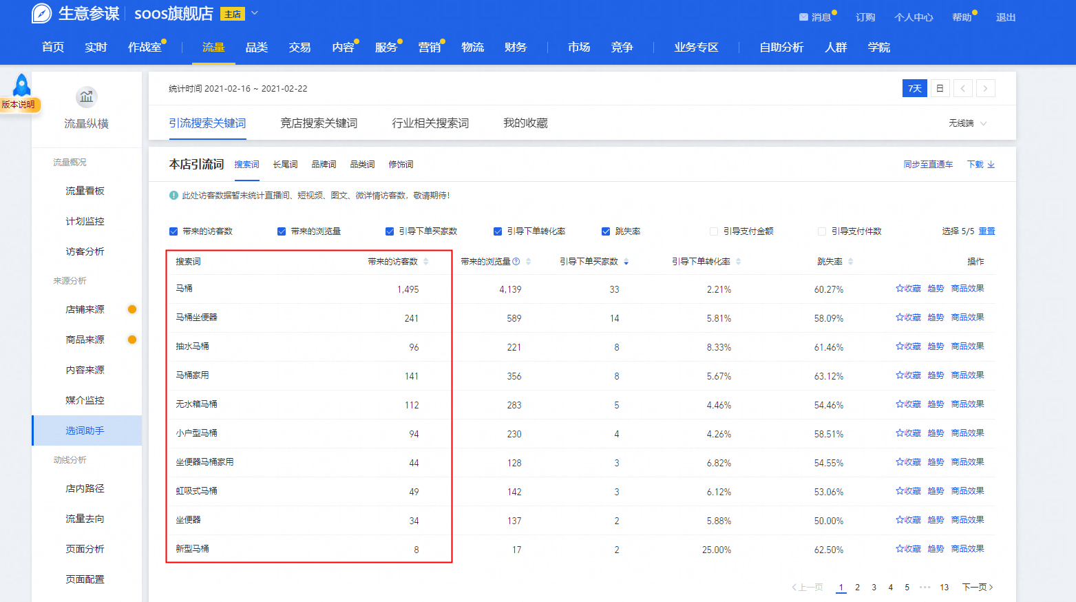Click 同步至直通车 link

pyautogui.click(x=928, y=165)
